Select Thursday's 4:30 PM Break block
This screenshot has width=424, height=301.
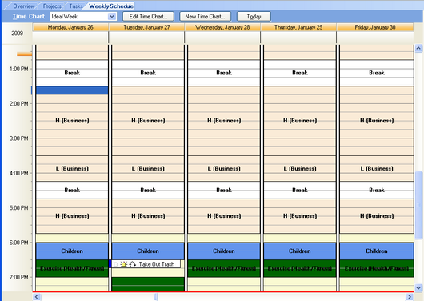[300, 190]
